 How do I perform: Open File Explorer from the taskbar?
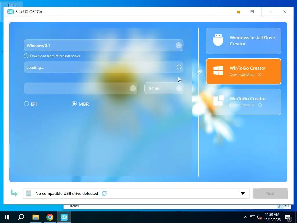35,217
